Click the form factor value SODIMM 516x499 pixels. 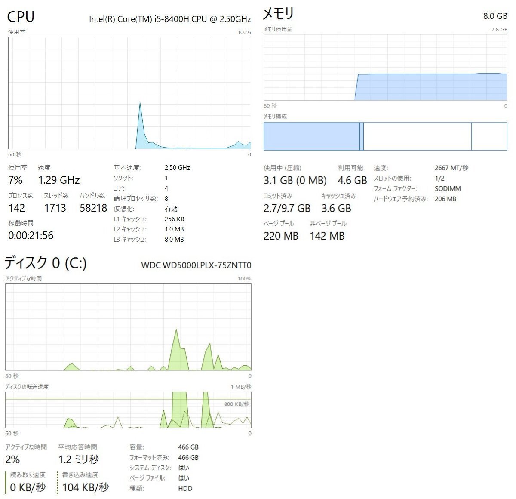pyautogui.click(x=448, y=188)
